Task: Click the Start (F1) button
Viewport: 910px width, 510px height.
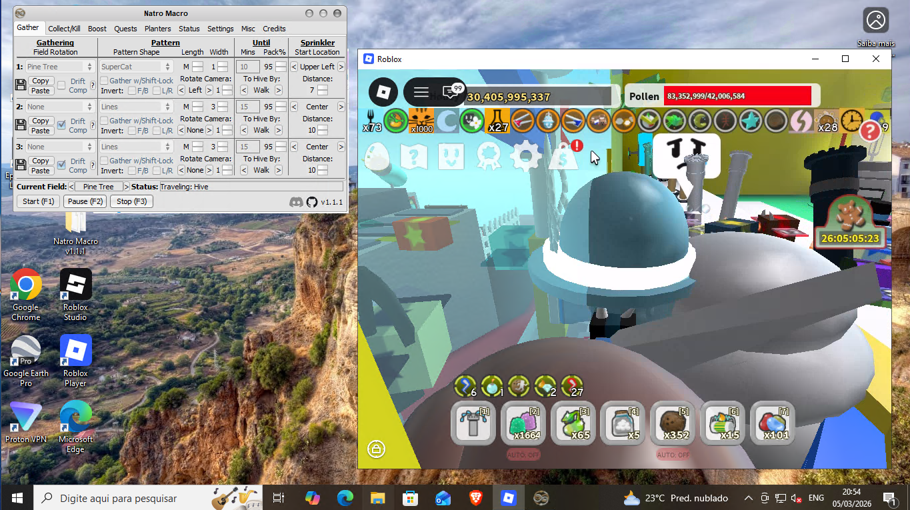Action: click(x=38, y=201)
